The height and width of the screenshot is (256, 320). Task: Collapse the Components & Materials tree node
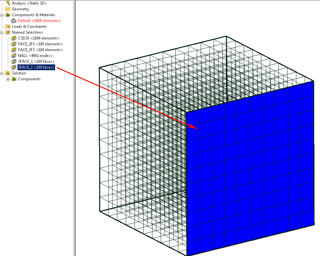[2, 15]
